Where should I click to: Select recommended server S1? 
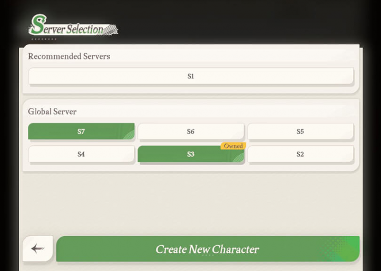coord(190,76)
